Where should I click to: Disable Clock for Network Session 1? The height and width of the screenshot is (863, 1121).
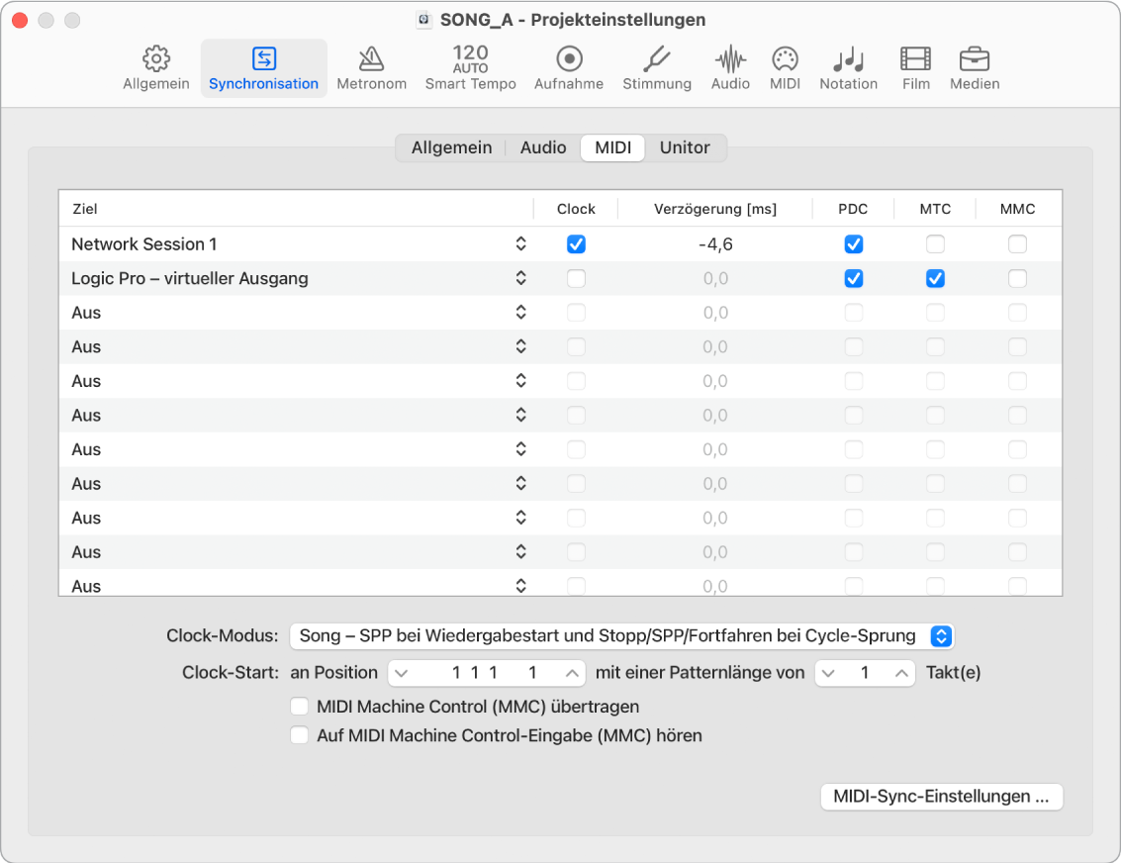(x=576, y=244)
